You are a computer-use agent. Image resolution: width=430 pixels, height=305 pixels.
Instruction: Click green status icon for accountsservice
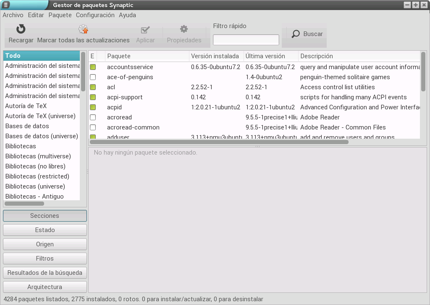[x=93, y=67]
